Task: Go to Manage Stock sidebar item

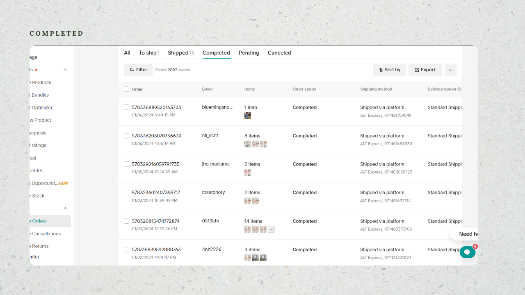Action: tap(37, 196)
